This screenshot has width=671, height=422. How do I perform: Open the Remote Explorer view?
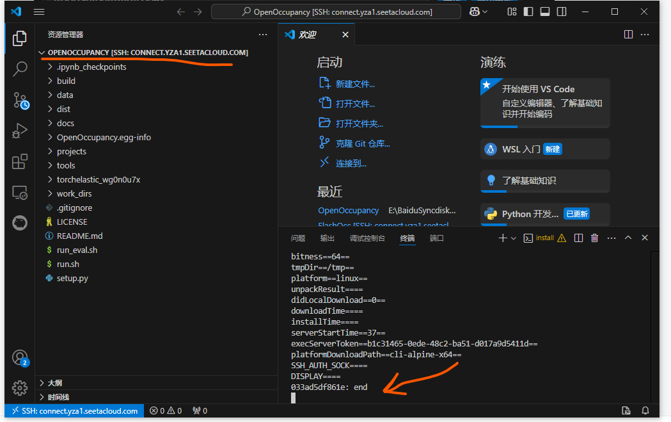click(20, 192)
